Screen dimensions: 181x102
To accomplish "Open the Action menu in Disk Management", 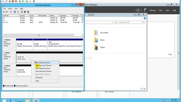I will coord(10,9).
